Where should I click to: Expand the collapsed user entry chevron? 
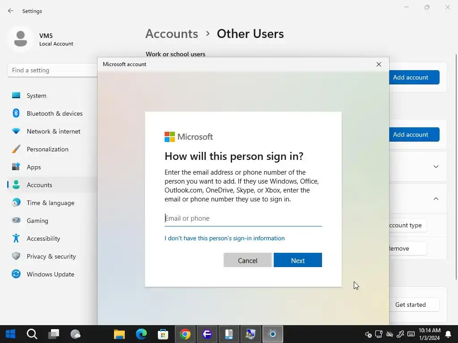point(436,167)
